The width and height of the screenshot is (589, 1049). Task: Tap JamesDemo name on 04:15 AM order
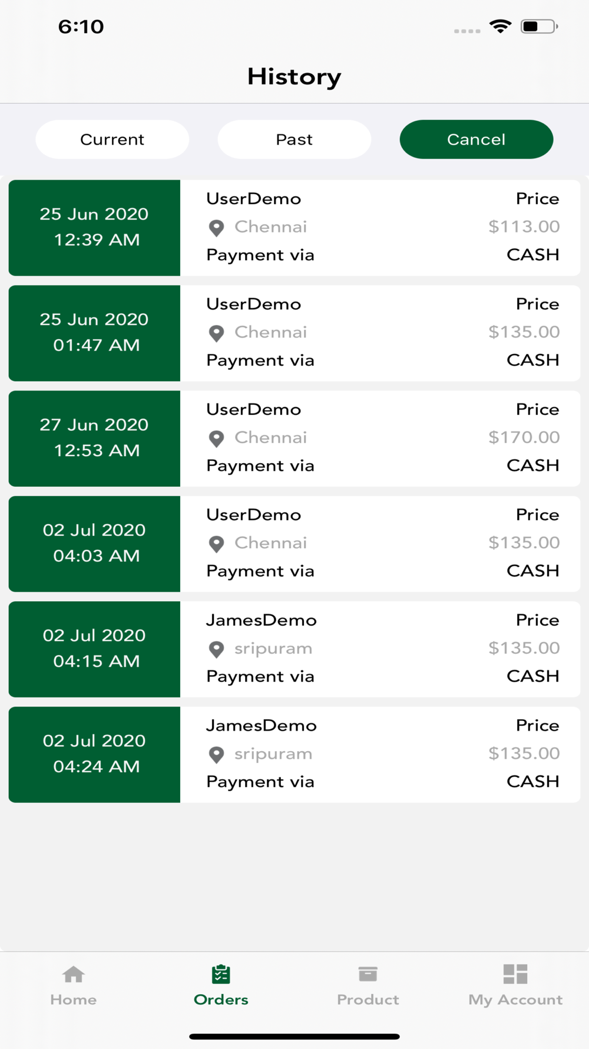tap(261, 620)
